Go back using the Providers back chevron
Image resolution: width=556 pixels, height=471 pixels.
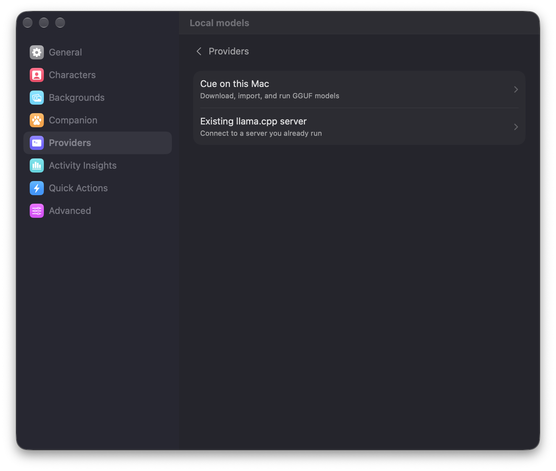tap(199, 51)
